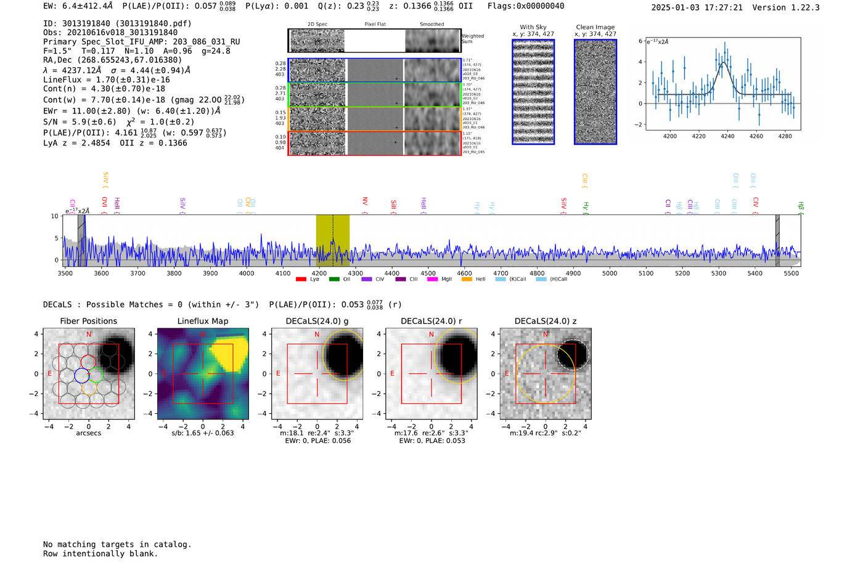Click the 'Row intentionally blank.' text
The height and width of the screenshot is (587, 863).
(x=100, y=554)
